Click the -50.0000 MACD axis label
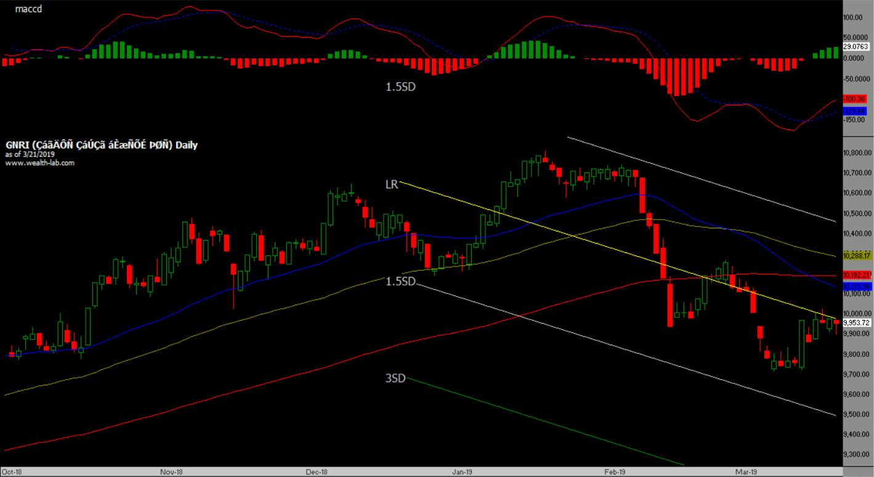This screenshot has width=874, height=477. click(x=856, y=79)
